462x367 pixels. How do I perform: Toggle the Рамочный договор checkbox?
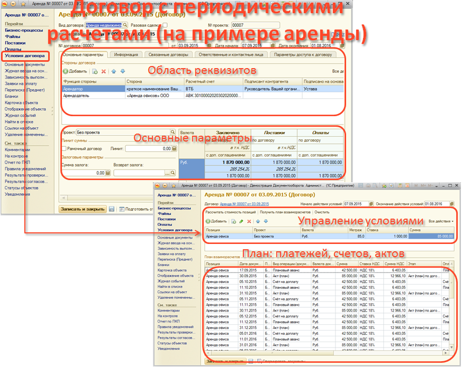(x=65, y=149)
